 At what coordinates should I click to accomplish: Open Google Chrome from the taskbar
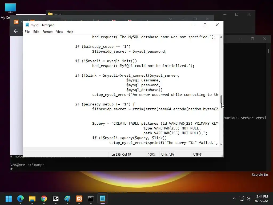coord(44,199)
